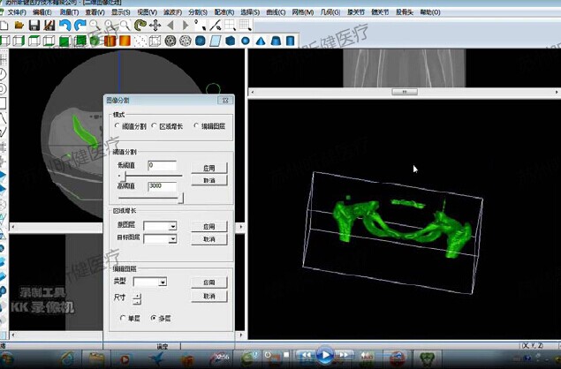The height and width of the screenshot is (369, 561).
Task: Go to previous slice with left triangle
Action: (171, 26)
